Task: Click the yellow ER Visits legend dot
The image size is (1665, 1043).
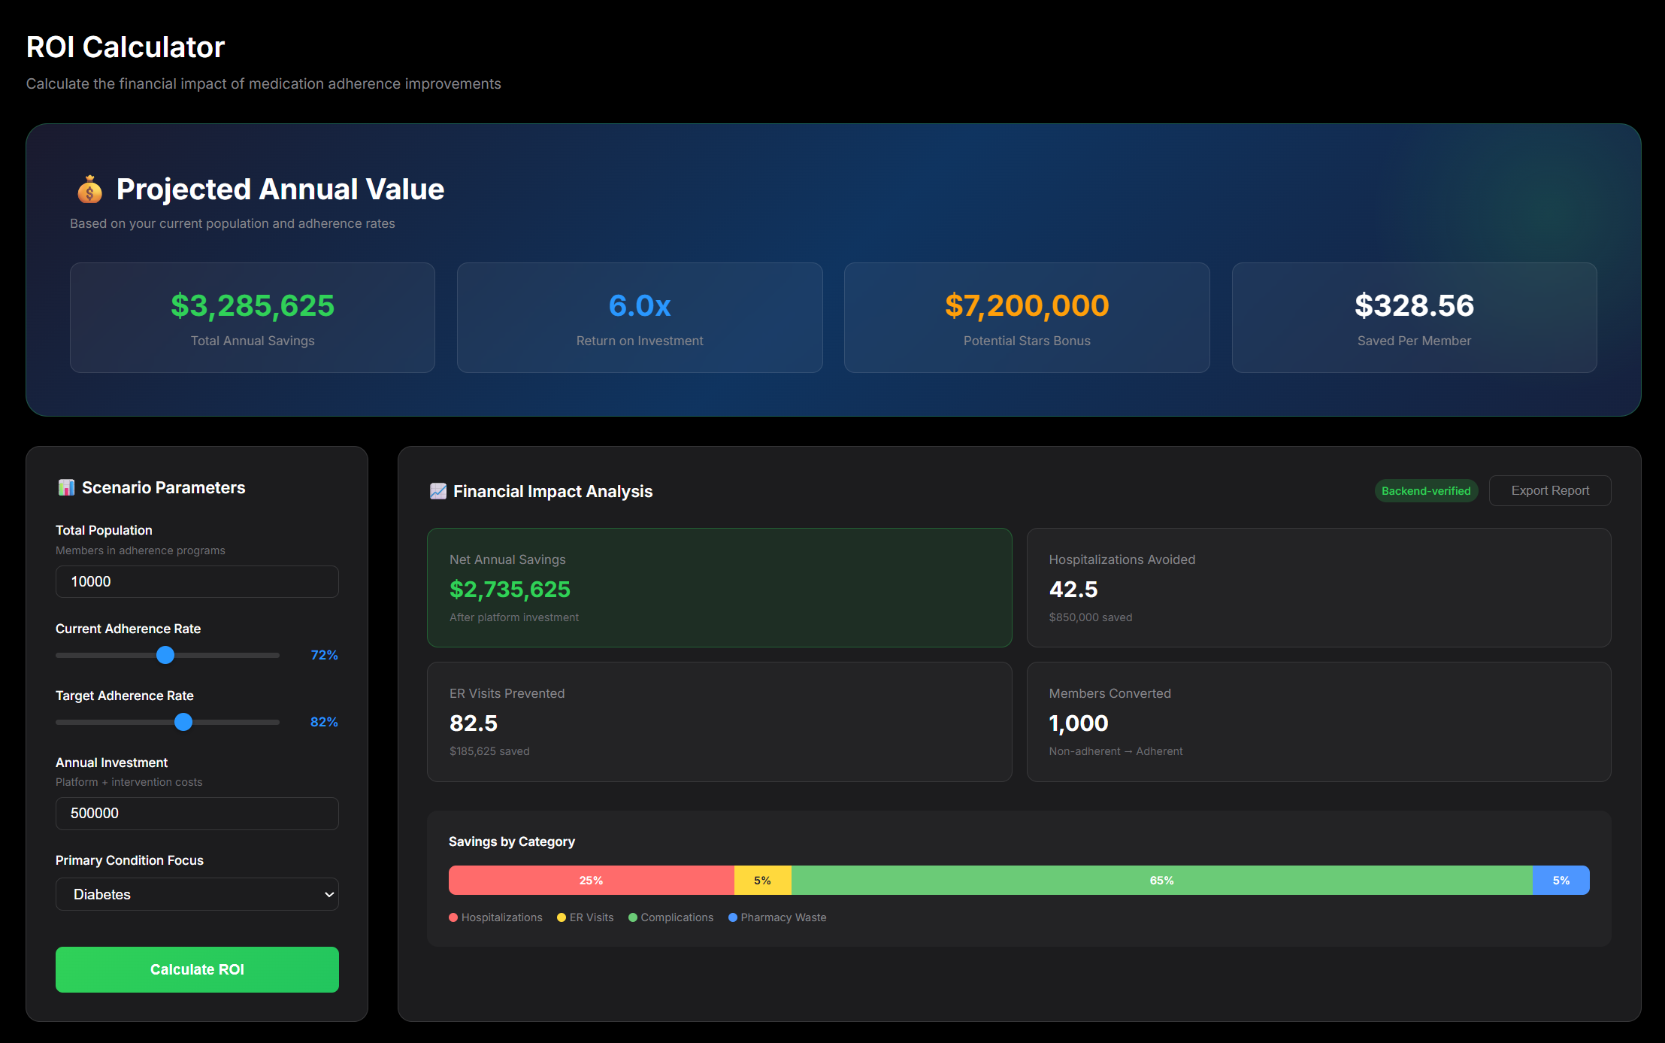Action: pyautogui.click(x=561, y=917)
